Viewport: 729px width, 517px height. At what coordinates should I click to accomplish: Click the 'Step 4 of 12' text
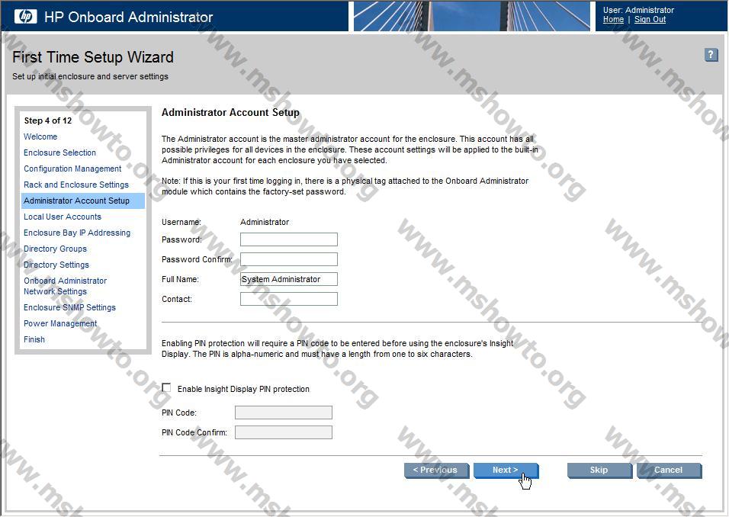point(48,120)
